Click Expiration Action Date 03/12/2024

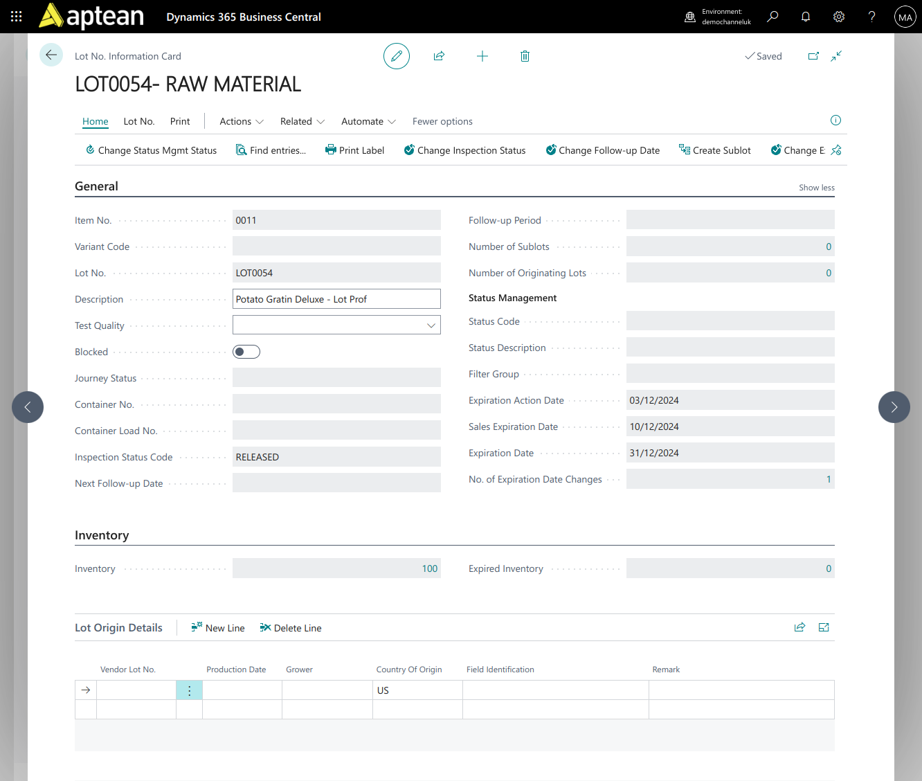[x=730, y=400]
